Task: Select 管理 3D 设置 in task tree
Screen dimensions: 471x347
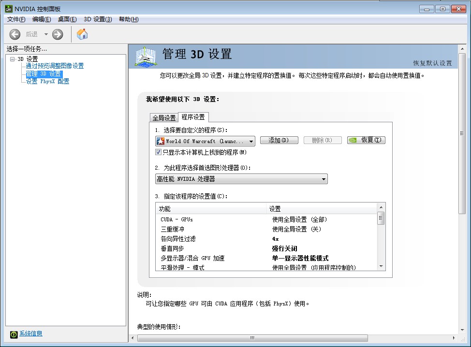Action: point(44,73)
